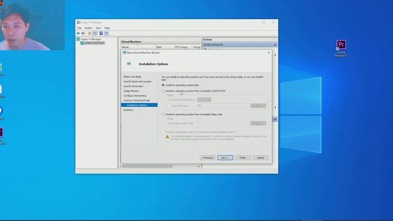The height and width of the screenshot is (221, 393).
Task: Click the Previous button
Action: pyautogui.click(x=208, y=158)
